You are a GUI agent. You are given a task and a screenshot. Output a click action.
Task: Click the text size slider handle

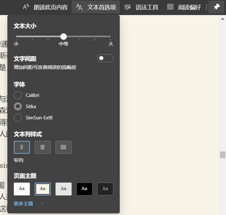pos(64,37)
